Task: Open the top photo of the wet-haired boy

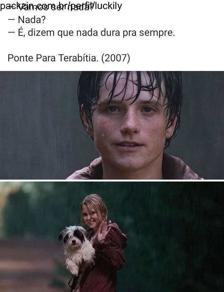Action: click(x=112, y=125)
